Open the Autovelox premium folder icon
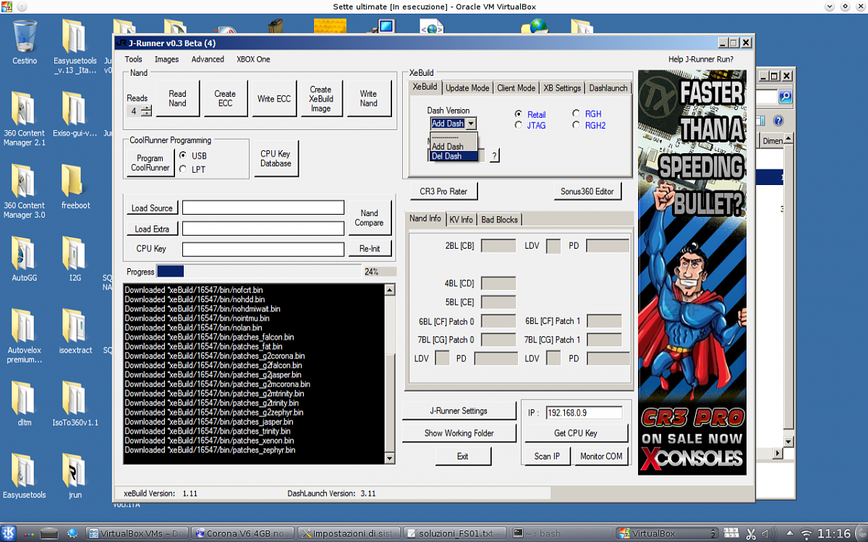This screenshot has width=868, height=542. (x=23, y=326)
